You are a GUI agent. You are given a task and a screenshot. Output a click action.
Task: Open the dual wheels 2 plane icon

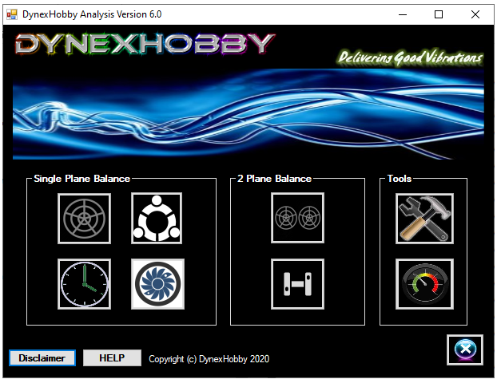click(x=297, y=218)
